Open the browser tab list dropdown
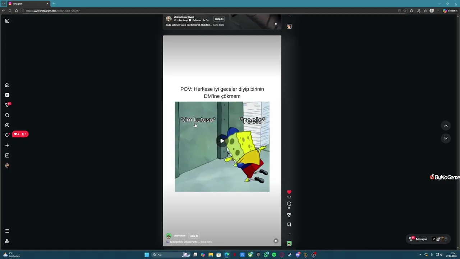The height and width of the screenshot is (259, 460). [3, 4]
